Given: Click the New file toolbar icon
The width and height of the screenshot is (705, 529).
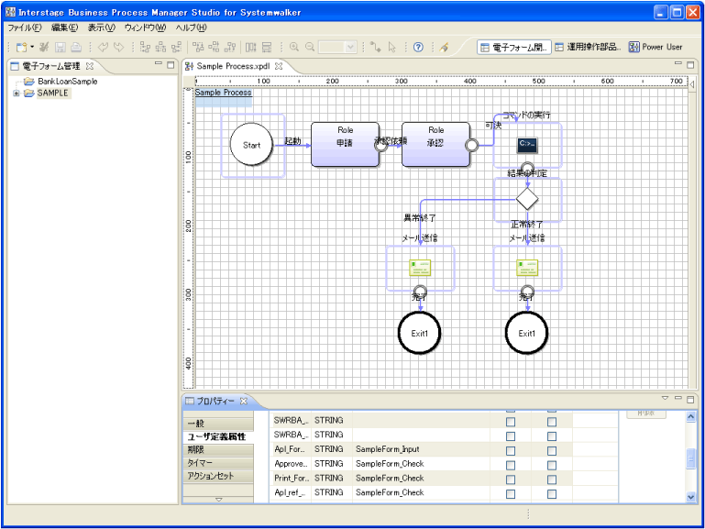Looking at the screenshot, I should (x=21, y=47).
